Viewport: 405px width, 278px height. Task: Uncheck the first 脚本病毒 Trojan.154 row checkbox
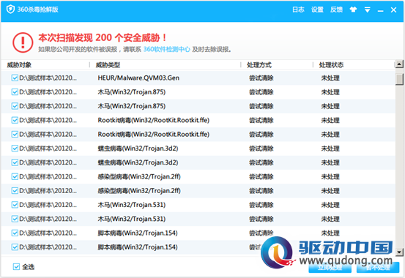[x=15, y=233]
